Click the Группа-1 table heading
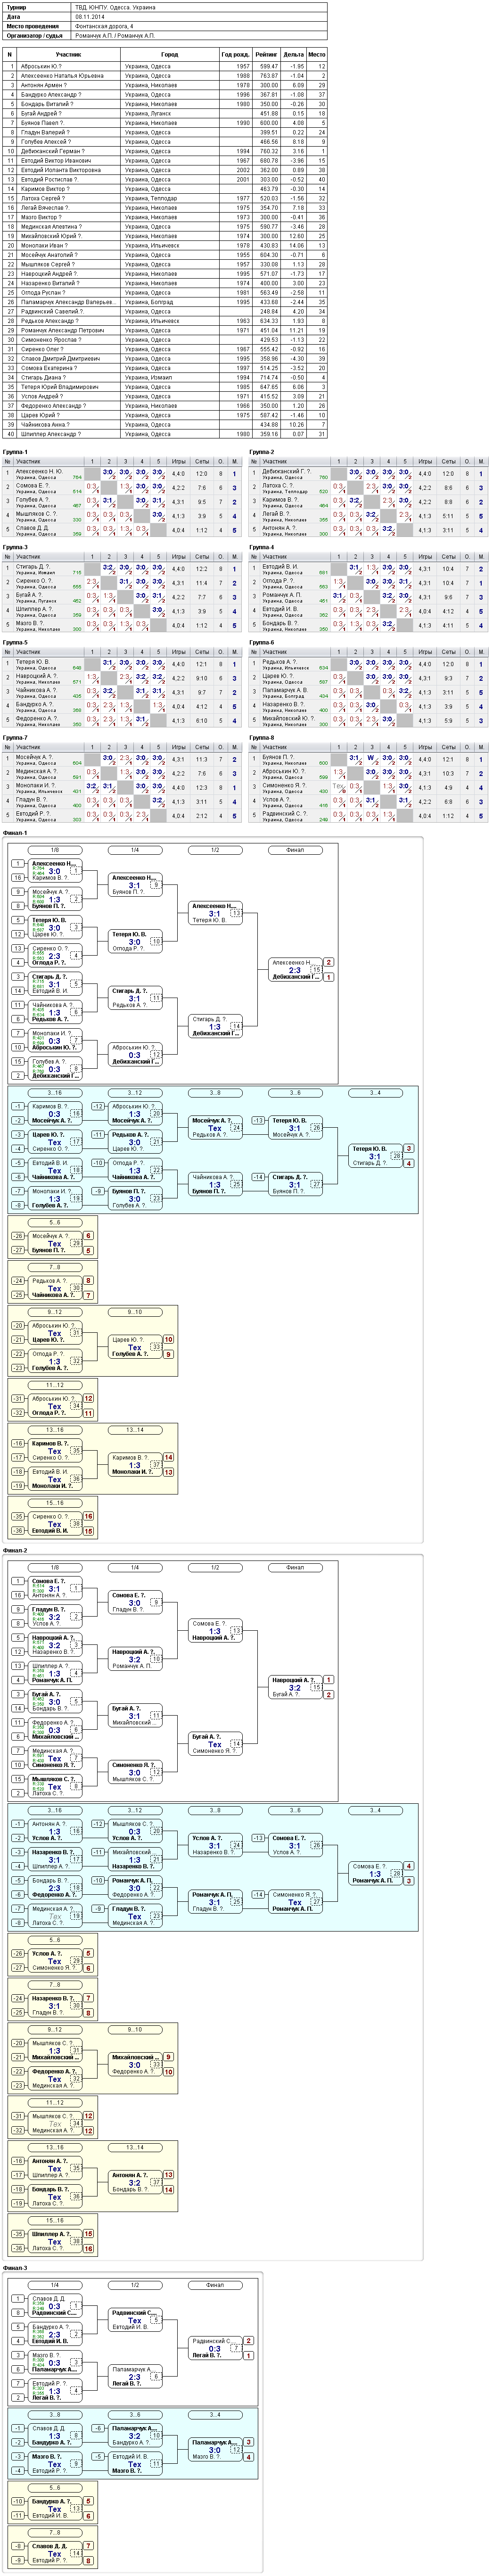 coord(16,452)
